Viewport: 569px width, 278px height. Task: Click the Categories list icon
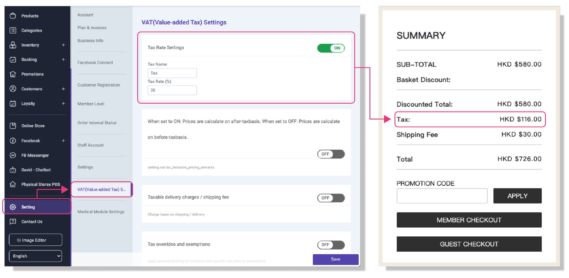[x=13, y=30]
